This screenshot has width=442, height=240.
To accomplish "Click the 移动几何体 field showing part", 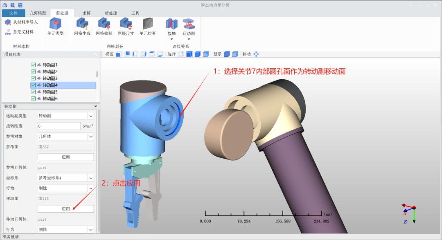I will tap(65, 220).
